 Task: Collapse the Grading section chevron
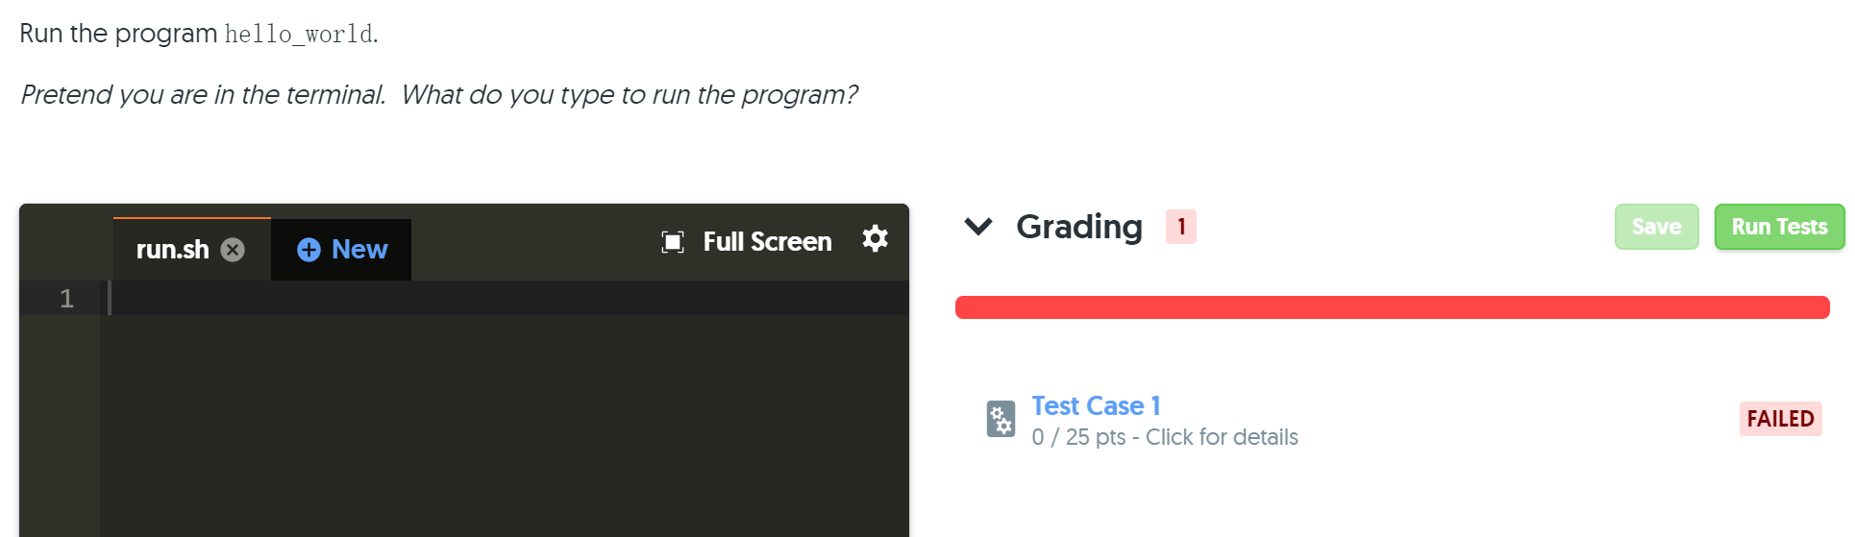click(978, 227)
